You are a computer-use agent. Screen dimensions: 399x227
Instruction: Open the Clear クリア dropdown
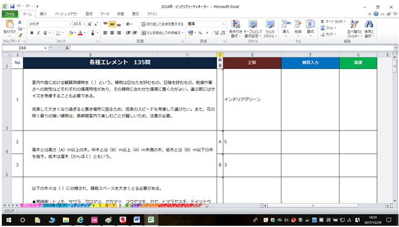point(329,34)
